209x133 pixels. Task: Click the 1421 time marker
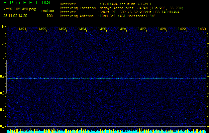23,29
